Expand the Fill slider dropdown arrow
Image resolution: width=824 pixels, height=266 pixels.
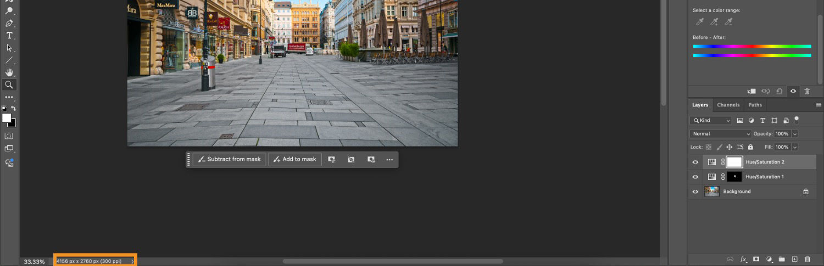point(795,147)
